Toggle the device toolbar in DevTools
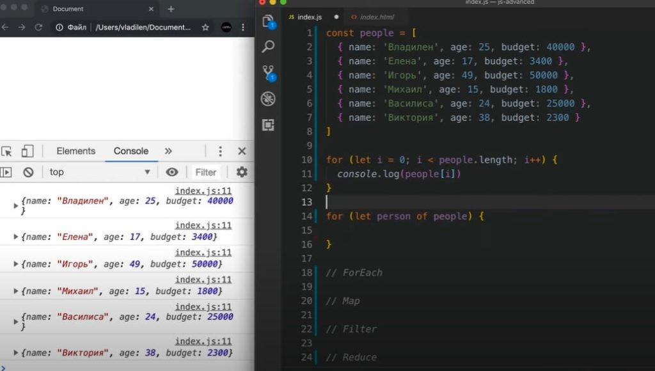This screenshot has height=371, width=655. (28, 152)
